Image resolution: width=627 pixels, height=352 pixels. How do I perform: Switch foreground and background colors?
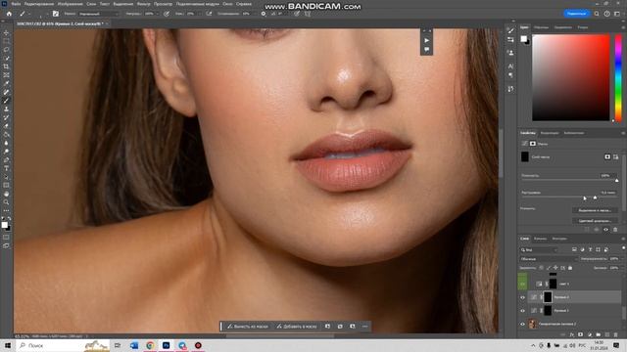coord(9,219)
